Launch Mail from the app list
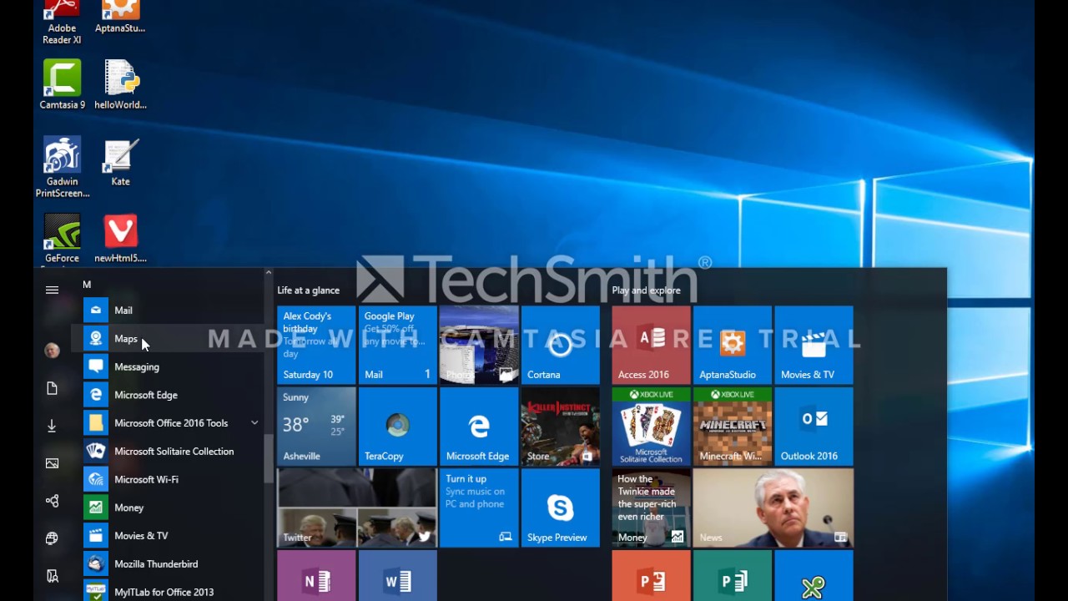The width and height of the screenshot is (1068, 601). 173,311
